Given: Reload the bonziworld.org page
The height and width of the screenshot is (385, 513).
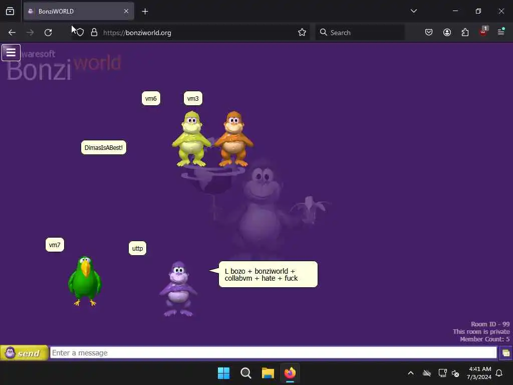Looking at the screenshot, I should 48,33.
